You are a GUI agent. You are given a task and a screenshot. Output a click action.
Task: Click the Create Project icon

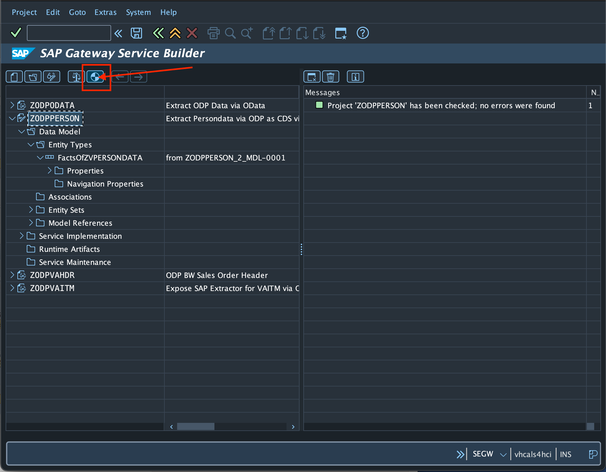14,77
